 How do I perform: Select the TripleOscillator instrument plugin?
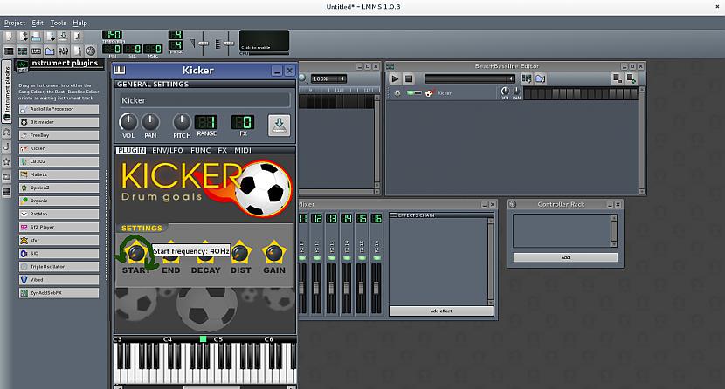pyautogui.click(x=59, y=267)
